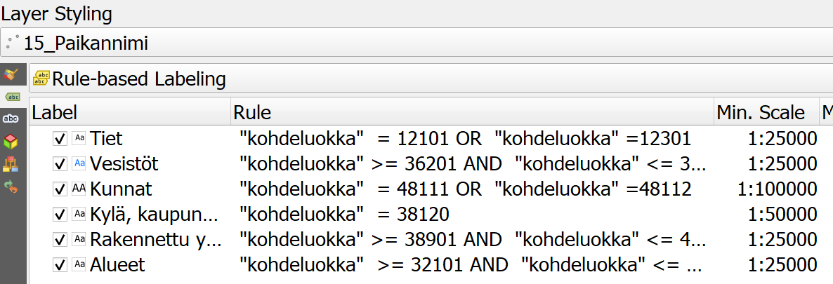Select the Kylä, kaupun… rule row
The height and width of the screenshot is (284, 833).
(431, 214)
